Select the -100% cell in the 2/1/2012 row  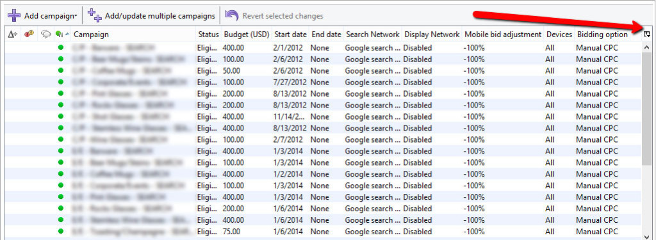(x=474, y=48)
